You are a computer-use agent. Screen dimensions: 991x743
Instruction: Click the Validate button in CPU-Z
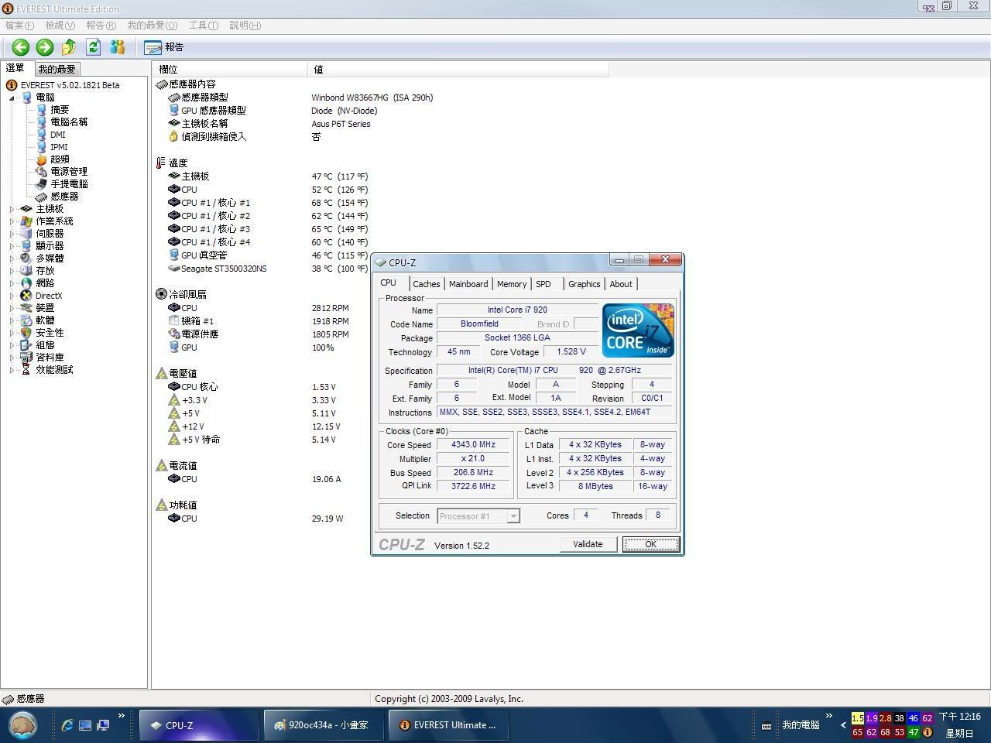(588, 544)
